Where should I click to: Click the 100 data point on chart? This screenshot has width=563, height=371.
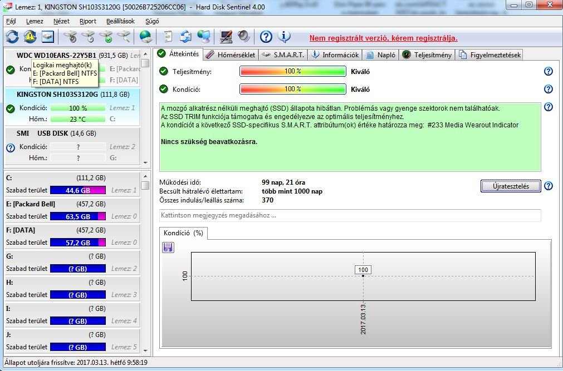(x=363, y=275)
